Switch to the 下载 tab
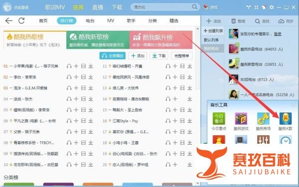The width and height of the screenshot is (299, 187). (x=117, y=7)
